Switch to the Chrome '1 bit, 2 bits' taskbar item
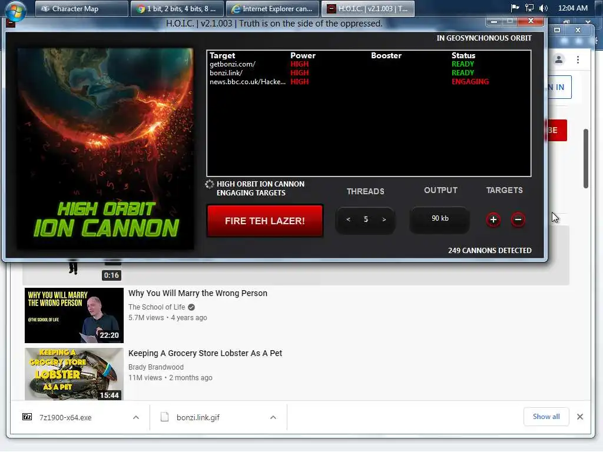This screenshot has height=452, width=603. pyautogui.click(x=177, y=8)
